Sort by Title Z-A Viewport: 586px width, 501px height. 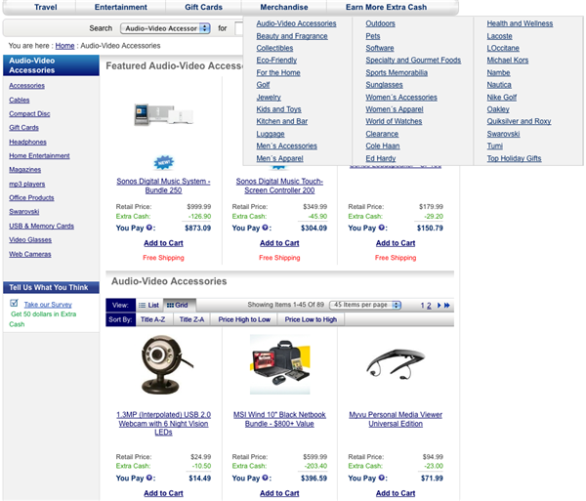[191, 319]
